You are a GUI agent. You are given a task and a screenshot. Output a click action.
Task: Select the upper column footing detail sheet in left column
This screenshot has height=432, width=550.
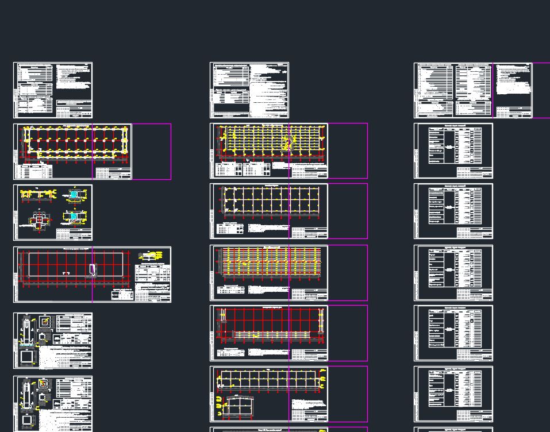point(53,341)
